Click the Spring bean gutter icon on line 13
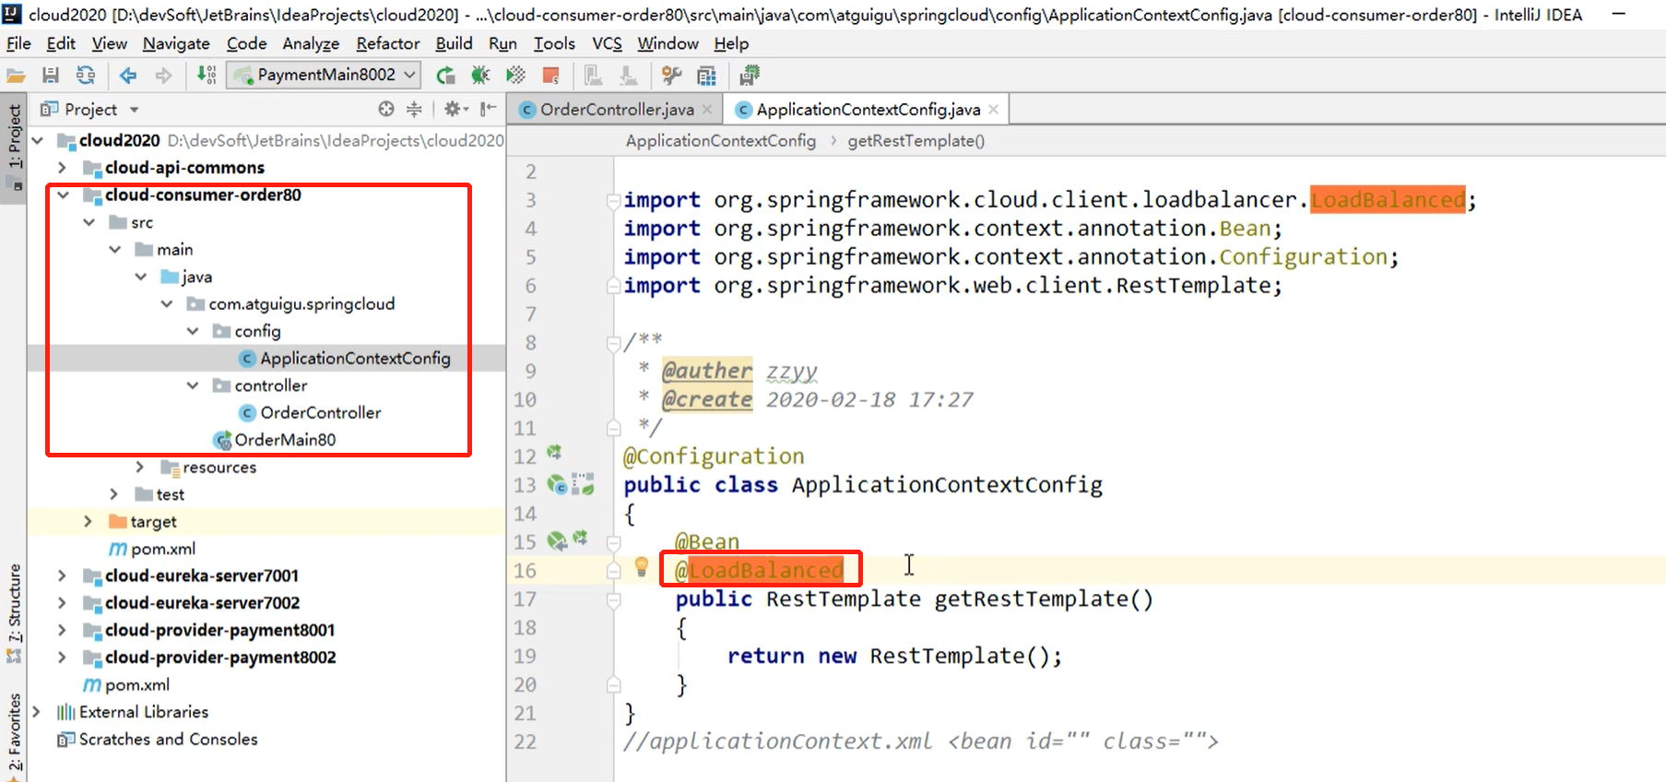Viewport: 1666px width, 782px height. 558,484
